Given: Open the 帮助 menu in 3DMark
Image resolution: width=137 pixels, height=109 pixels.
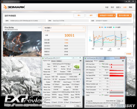Looking at the screenshot, I should coord(130,7).
